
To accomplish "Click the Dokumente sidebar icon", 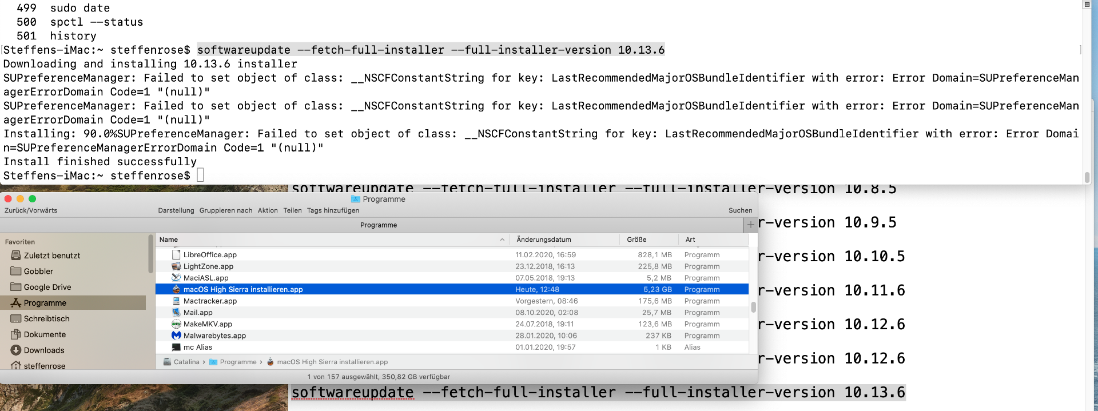I will (x=16, y=334).
